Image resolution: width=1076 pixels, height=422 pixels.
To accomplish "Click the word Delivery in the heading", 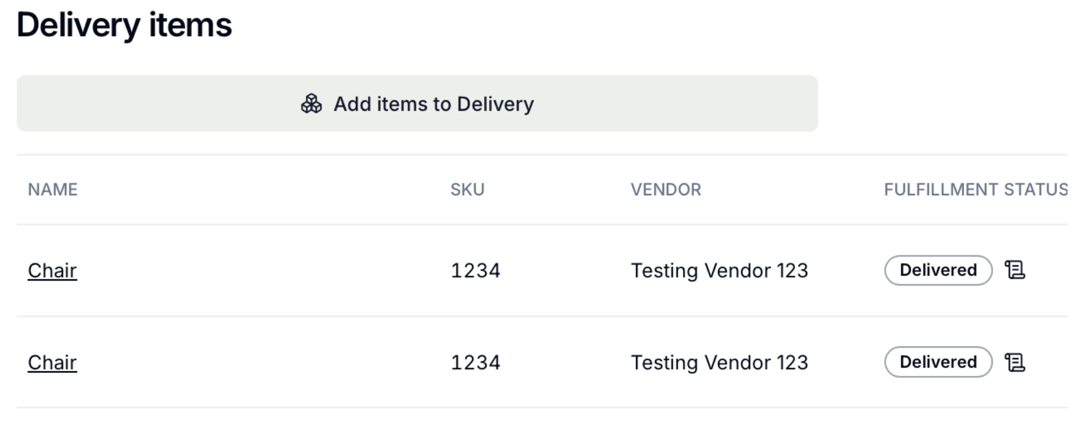I will point(79,25).
